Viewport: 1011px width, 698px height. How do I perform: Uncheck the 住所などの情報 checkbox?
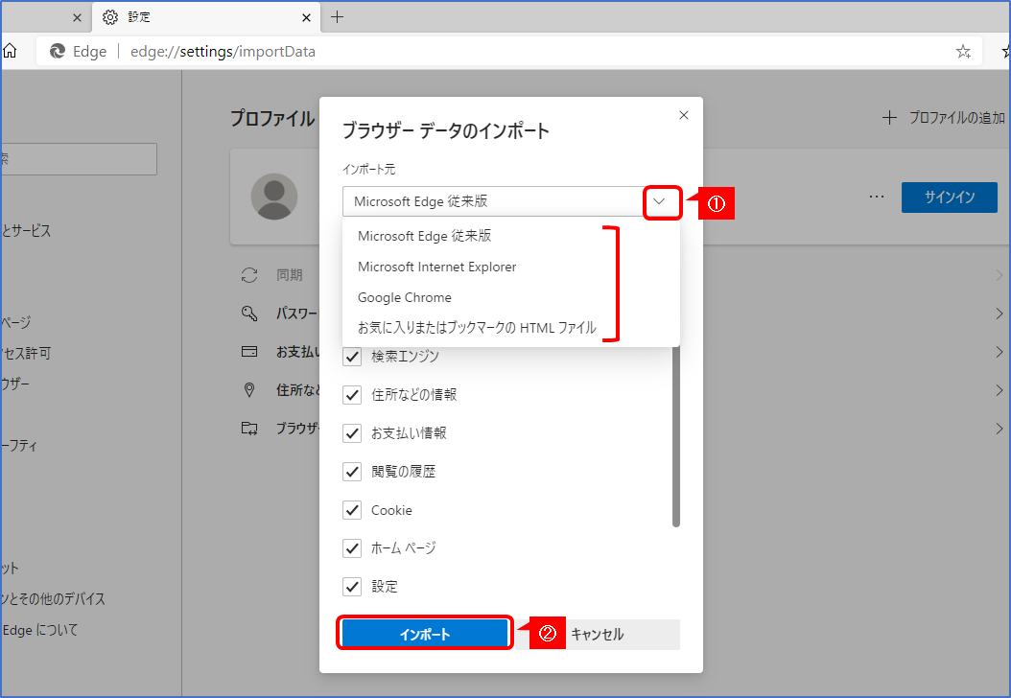[352, 394]
